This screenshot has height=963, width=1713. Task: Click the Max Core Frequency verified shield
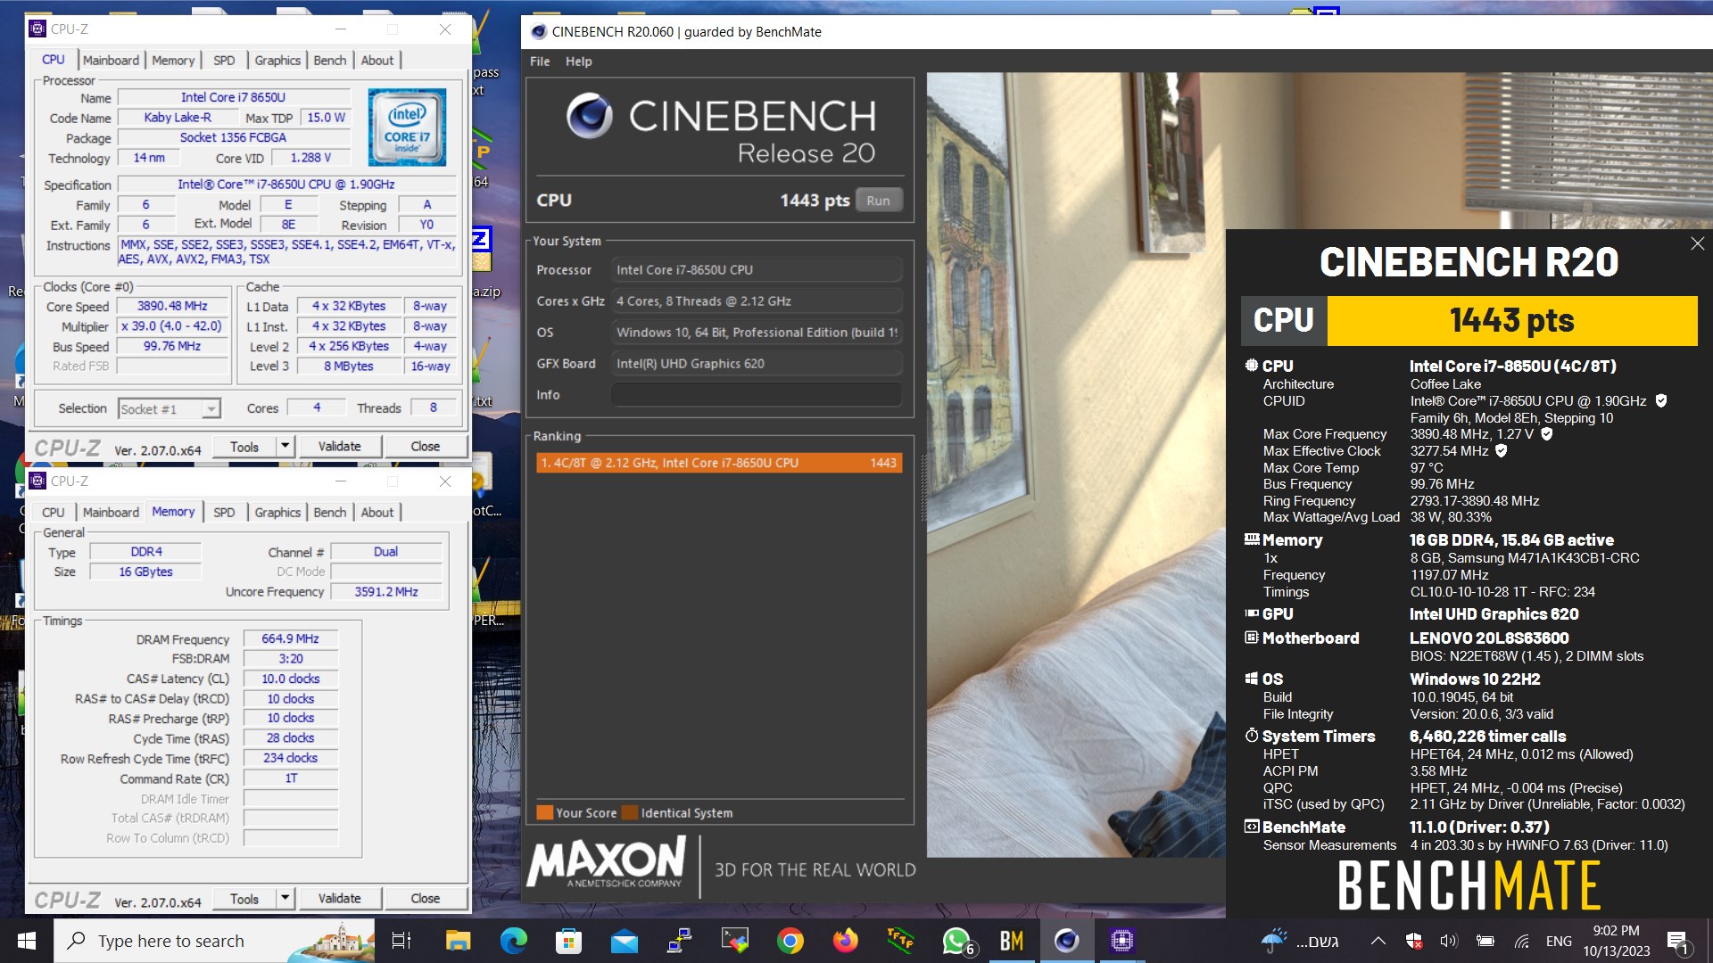1547,434
